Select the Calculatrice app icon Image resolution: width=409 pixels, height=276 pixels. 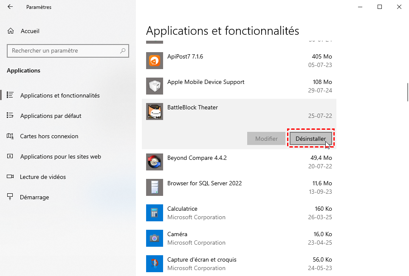pos(155,213)
